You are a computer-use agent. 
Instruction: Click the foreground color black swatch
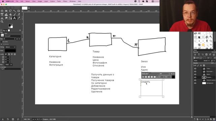click(x=10, y=25)
